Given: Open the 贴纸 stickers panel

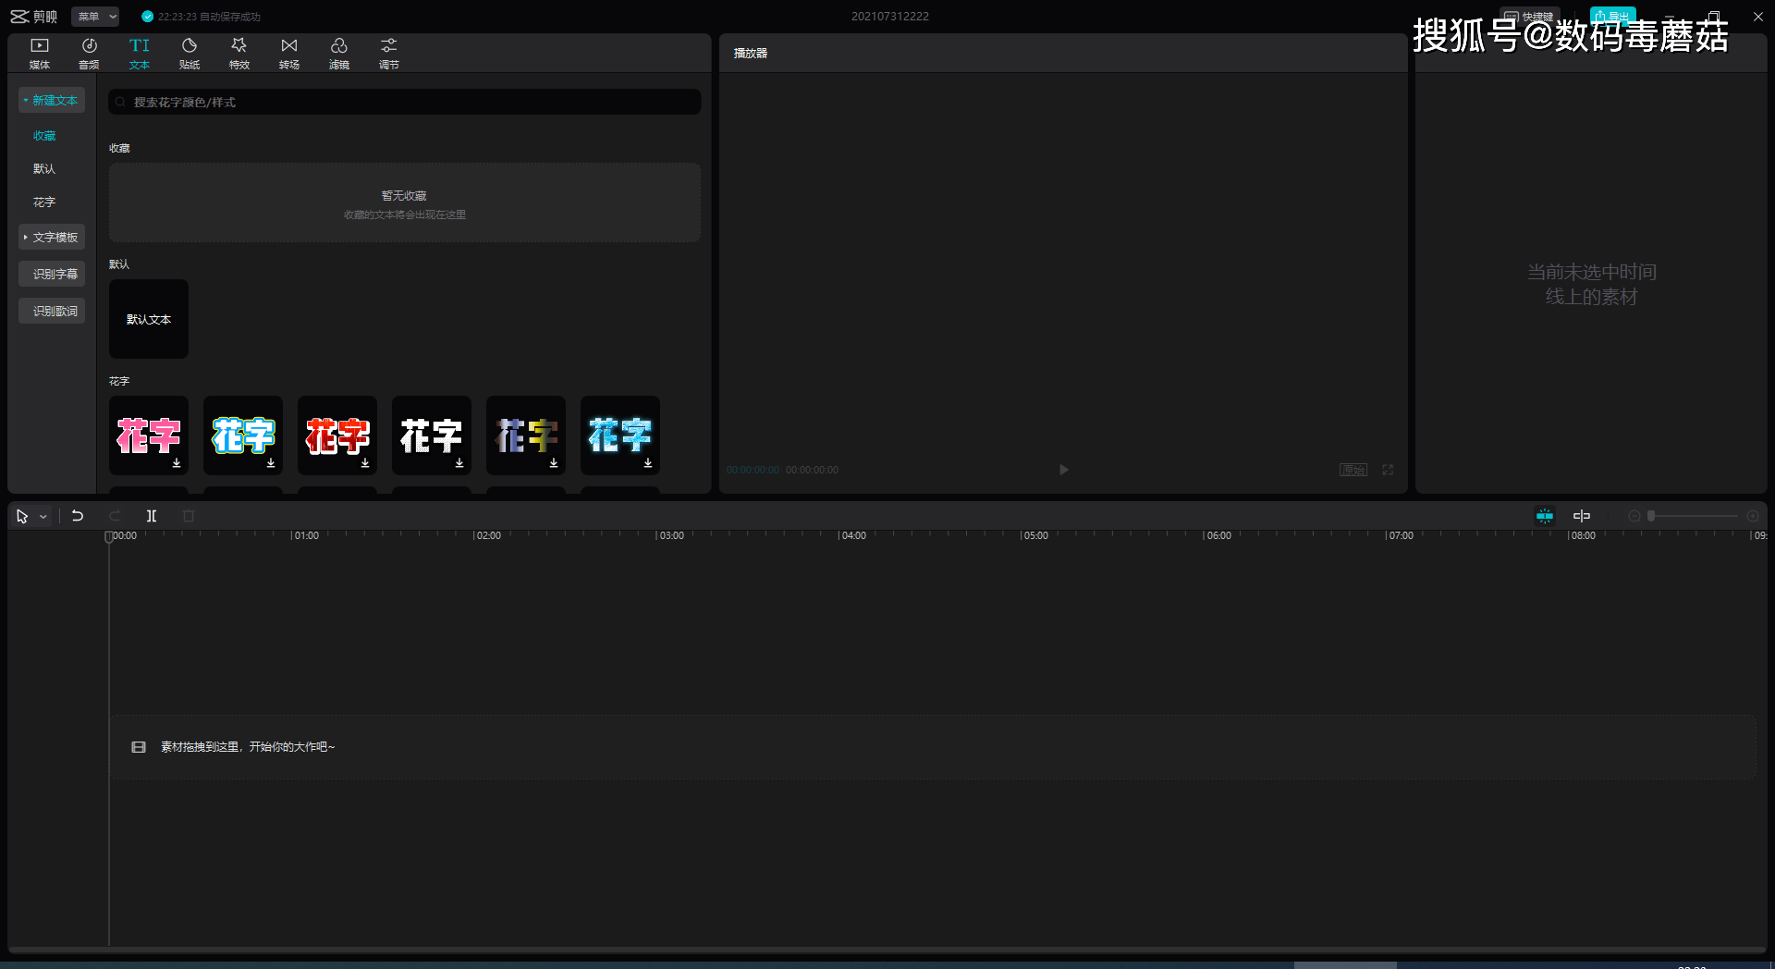Looking at the screenshot, I should tap(190, 54).
